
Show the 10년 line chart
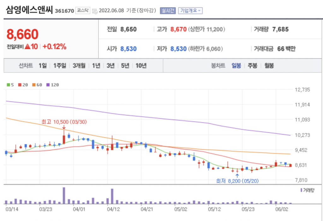[x=141, y=66]
